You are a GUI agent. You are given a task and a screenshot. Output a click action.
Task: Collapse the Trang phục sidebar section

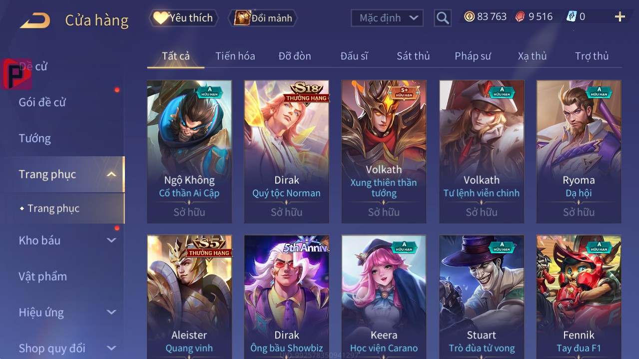pyautogui.click(x=111, y=174)
